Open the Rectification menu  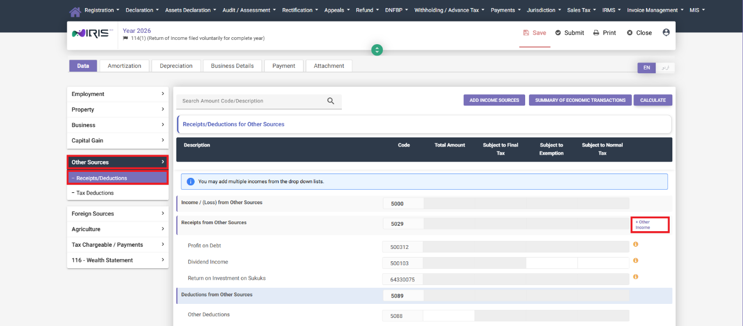coord(300,10)
